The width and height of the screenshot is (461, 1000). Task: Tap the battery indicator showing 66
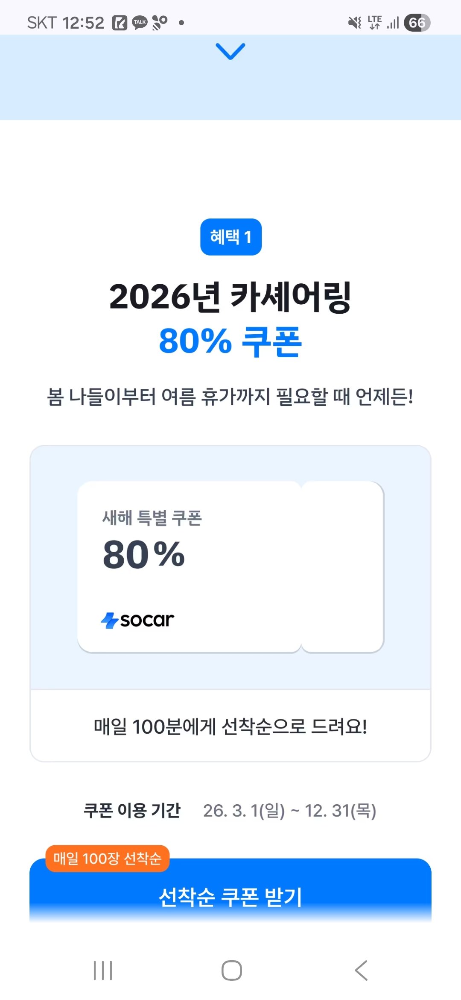417,23
